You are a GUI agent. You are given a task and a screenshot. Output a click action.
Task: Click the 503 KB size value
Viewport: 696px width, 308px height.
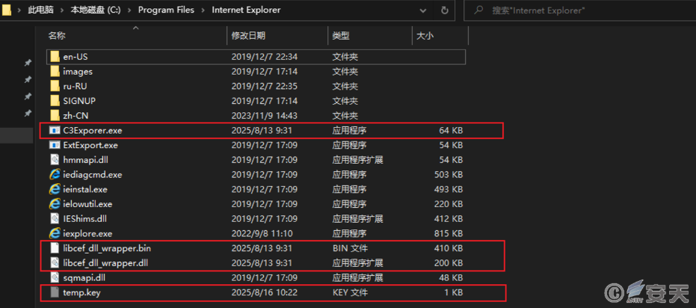coord(449,174)
